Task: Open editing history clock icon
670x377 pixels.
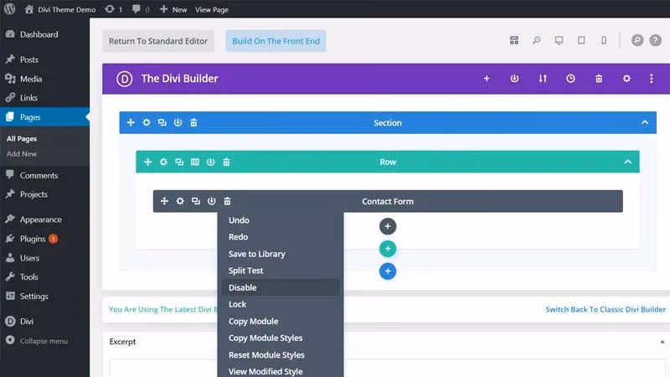Action: pyautogui.click(x=570, y=79)
